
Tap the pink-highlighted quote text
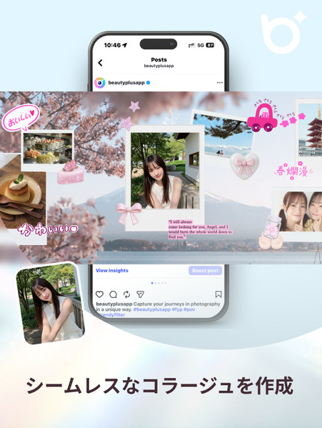tap(200, 229)
